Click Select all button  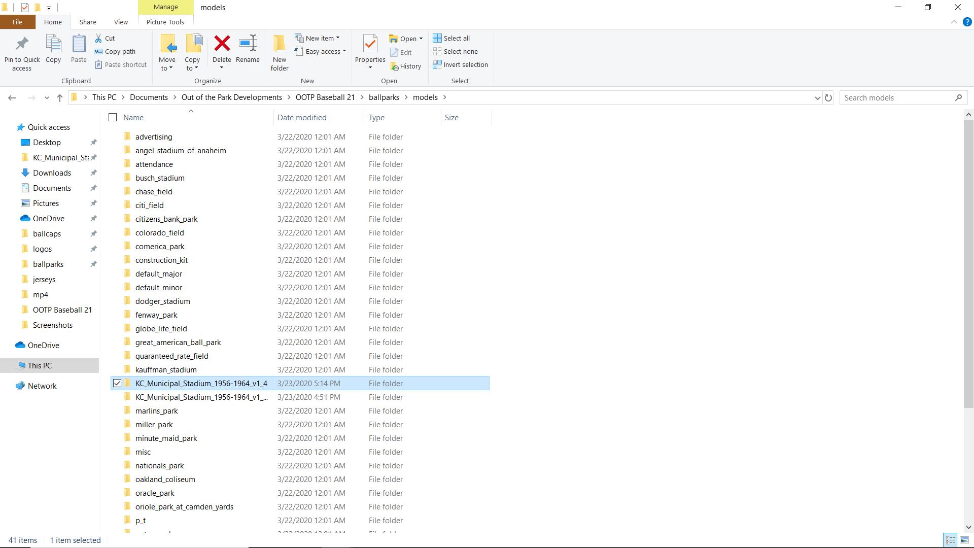[451, 38]
